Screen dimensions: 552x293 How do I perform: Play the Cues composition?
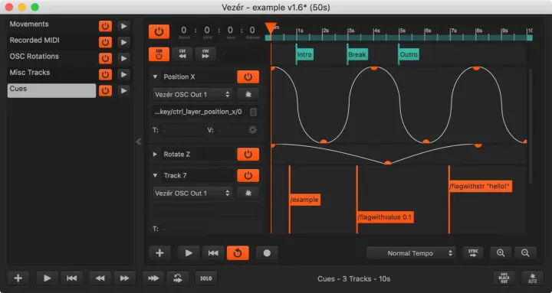(x=123, y=90)
